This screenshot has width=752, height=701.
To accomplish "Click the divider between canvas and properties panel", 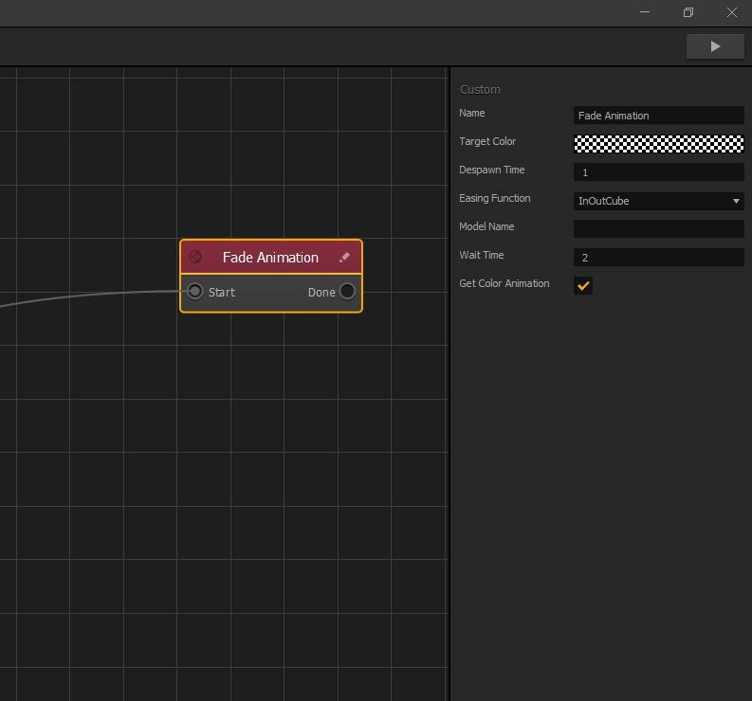I will 449,379.
